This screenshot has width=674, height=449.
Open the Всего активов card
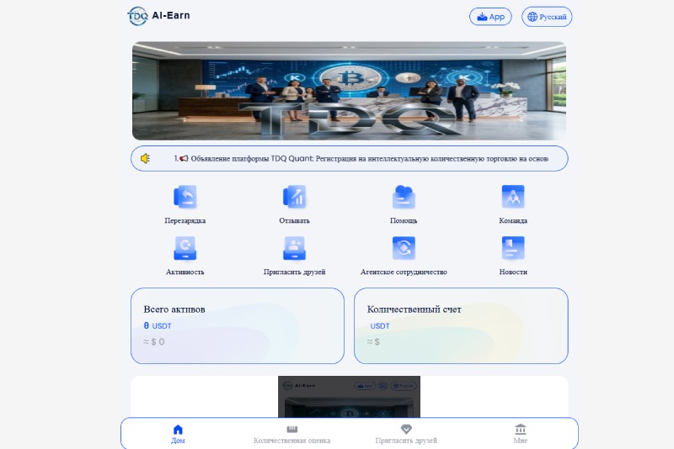(x=238, y=326)
